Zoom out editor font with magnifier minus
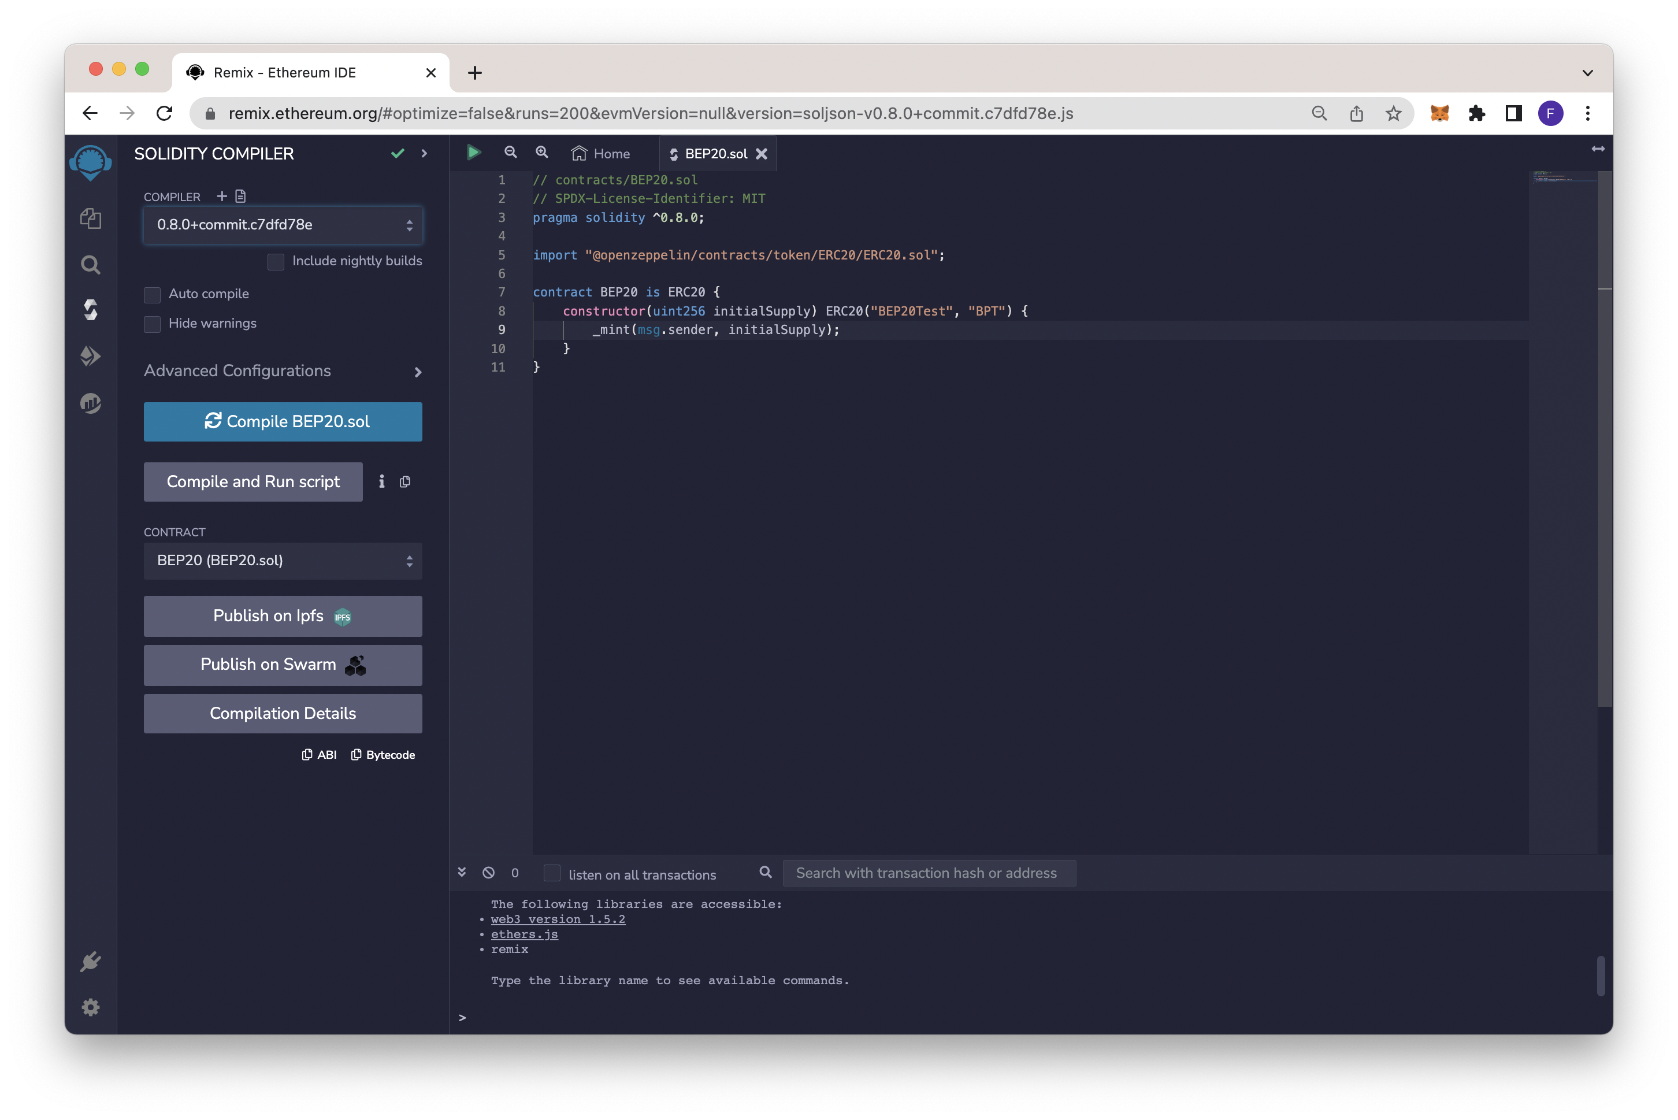This screenshot has height=1120, width=1678. coord(511,152)
